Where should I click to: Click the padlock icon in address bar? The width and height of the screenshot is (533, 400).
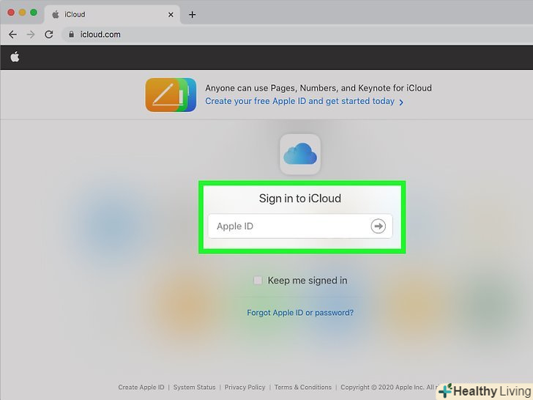pyautogui.click(x=72, y=34)
